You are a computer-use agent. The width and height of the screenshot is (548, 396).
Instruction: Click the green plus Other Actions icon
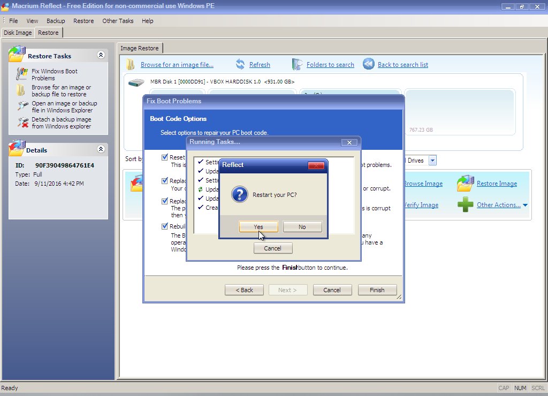pyautogui.click(x=465, y=204)
